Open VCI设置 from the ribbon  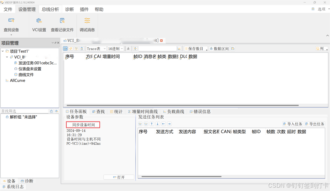coord(39,25)
